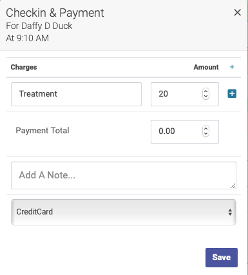Click the Payment Total label

43,131
